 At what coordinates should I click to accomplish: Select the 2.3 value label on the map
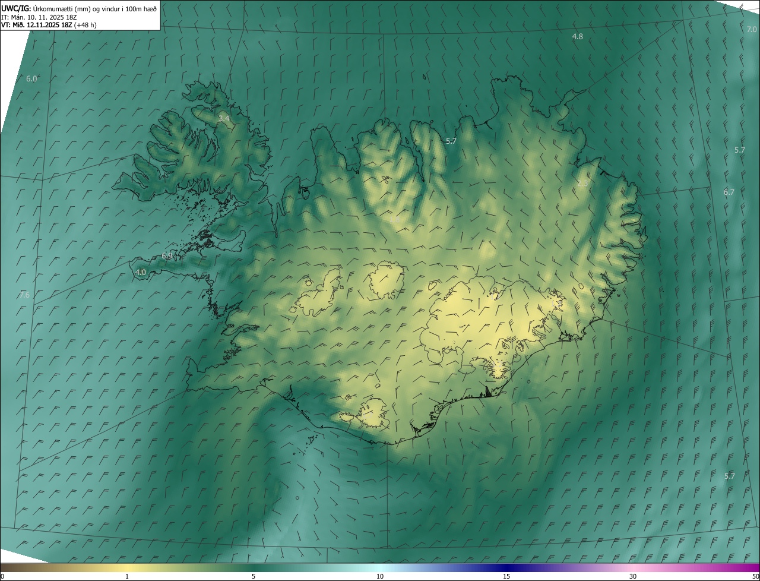click(582, 184)
